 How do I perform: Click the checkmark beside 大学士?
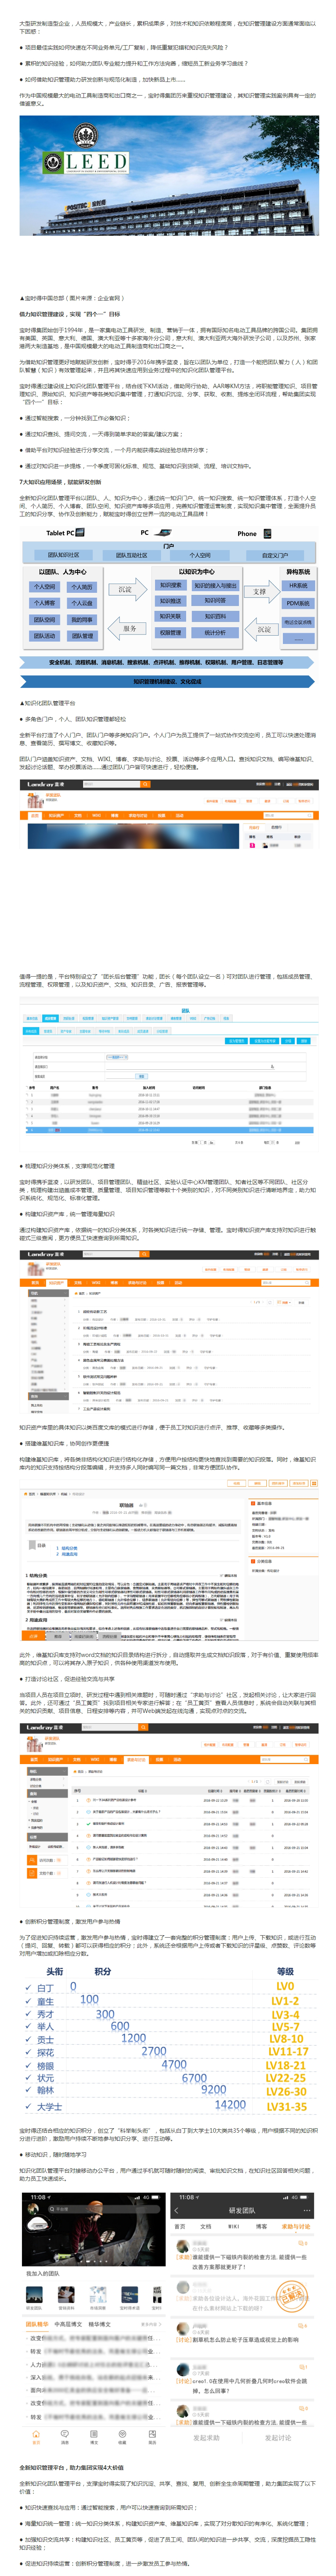(x=27, y=2107)
